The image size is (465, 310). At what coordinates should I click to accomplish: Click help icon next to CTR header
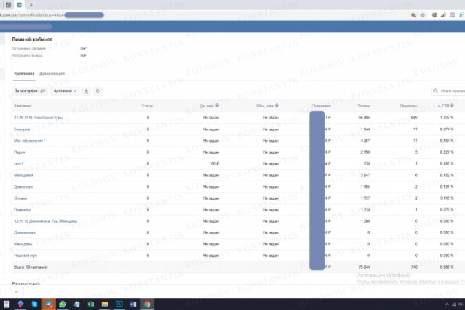click(452, 105)
